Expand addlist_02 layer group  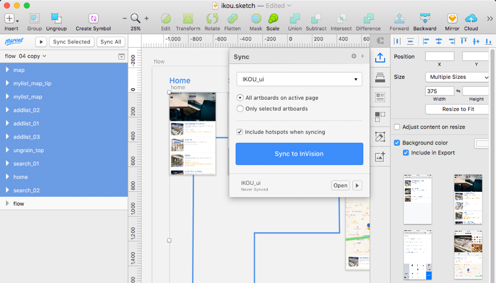click(x=7, y=110)
